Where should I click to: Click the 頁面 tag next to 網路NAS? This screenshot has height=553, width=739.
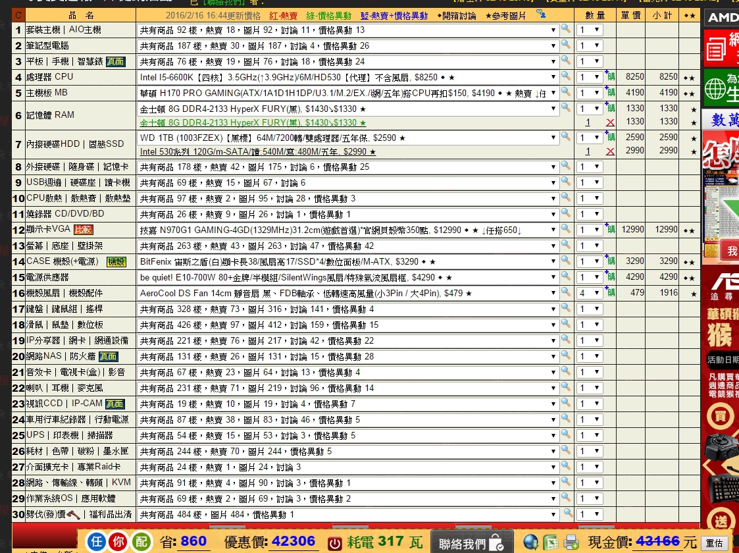pos(108,356)
